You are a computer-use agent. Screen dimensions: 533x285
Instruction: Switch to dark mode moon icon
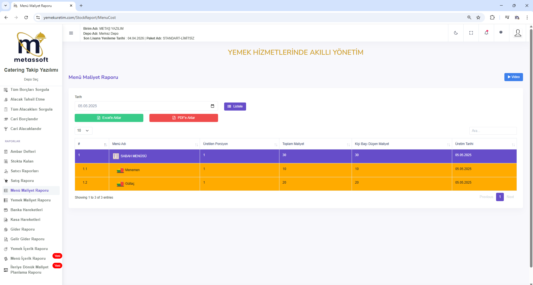pos(456,33)
